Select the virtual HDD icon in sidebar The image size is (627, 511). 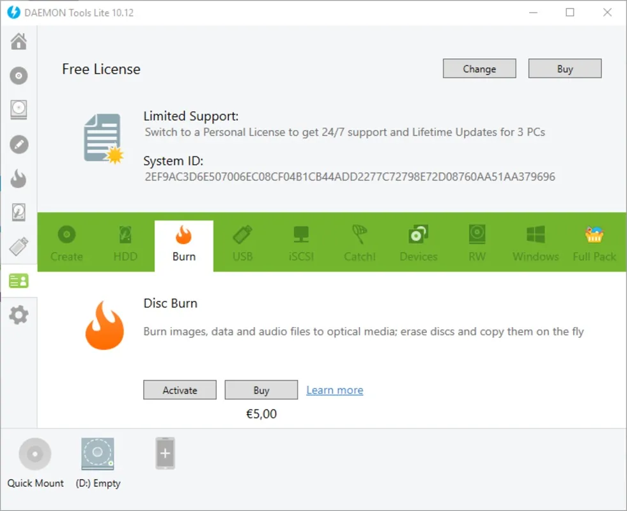[19, 212]
